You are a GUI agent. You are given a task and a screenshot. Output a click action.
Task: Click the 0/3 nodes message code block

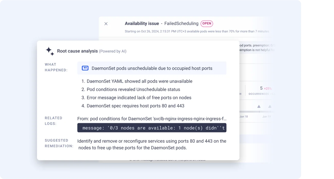pos(152,128)
